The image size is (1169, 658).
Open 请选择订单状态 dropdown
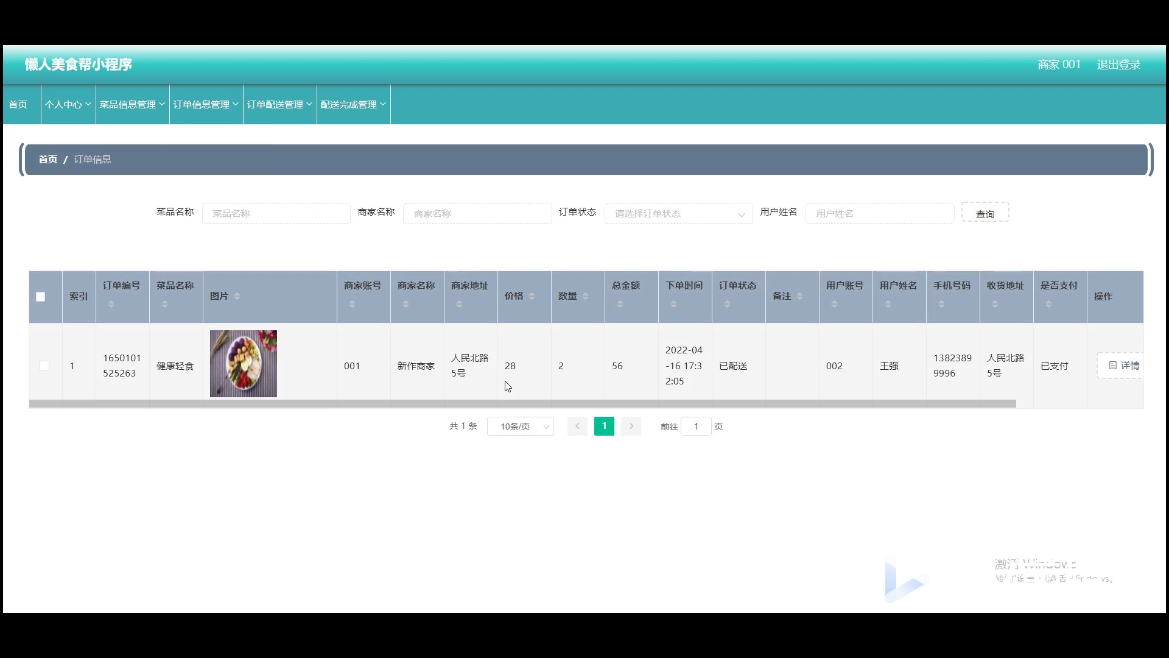679,214
